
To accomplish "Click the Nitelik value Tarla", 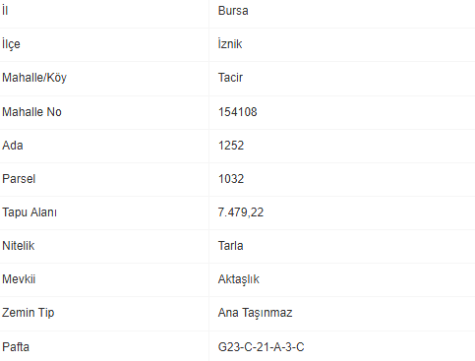I will coord(230,246).
